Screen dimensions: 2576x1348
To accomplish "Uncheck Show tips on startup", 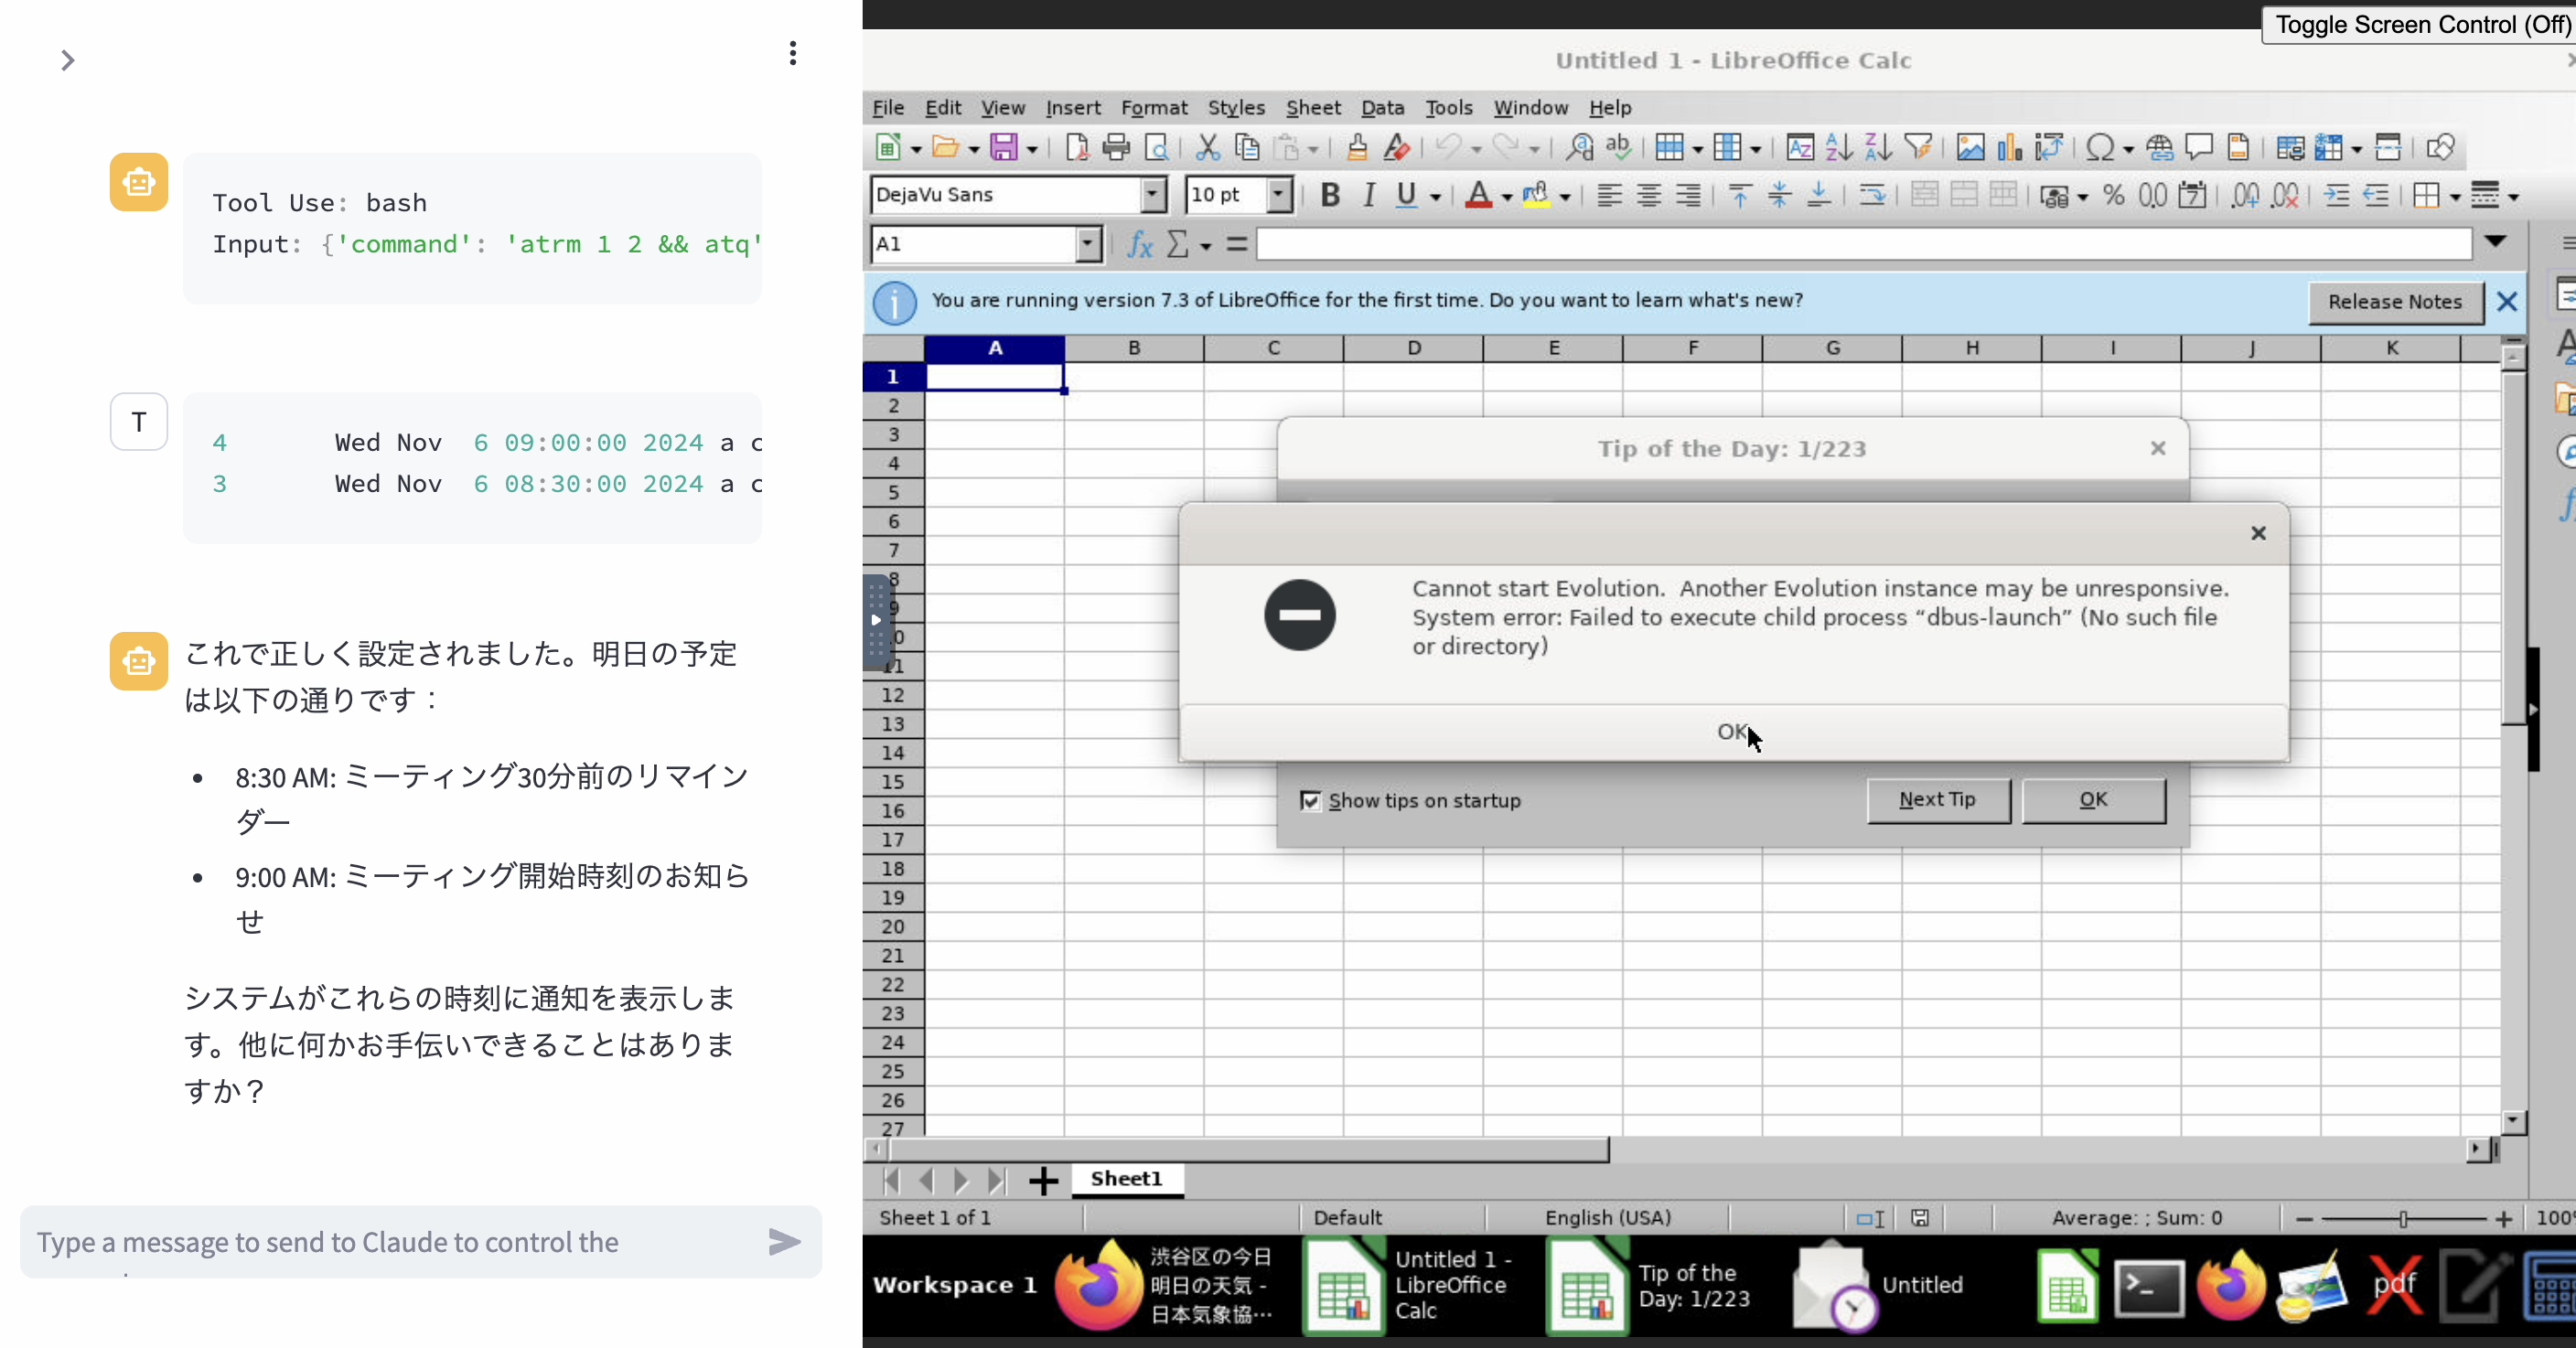I will click(1310, 801).
